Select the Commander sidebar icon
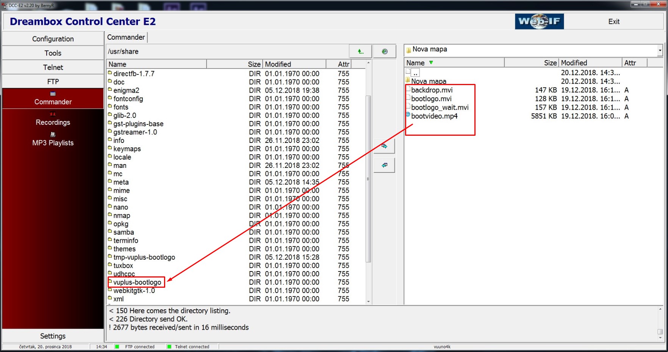This screenshot has width=668, height=352. 53,94
